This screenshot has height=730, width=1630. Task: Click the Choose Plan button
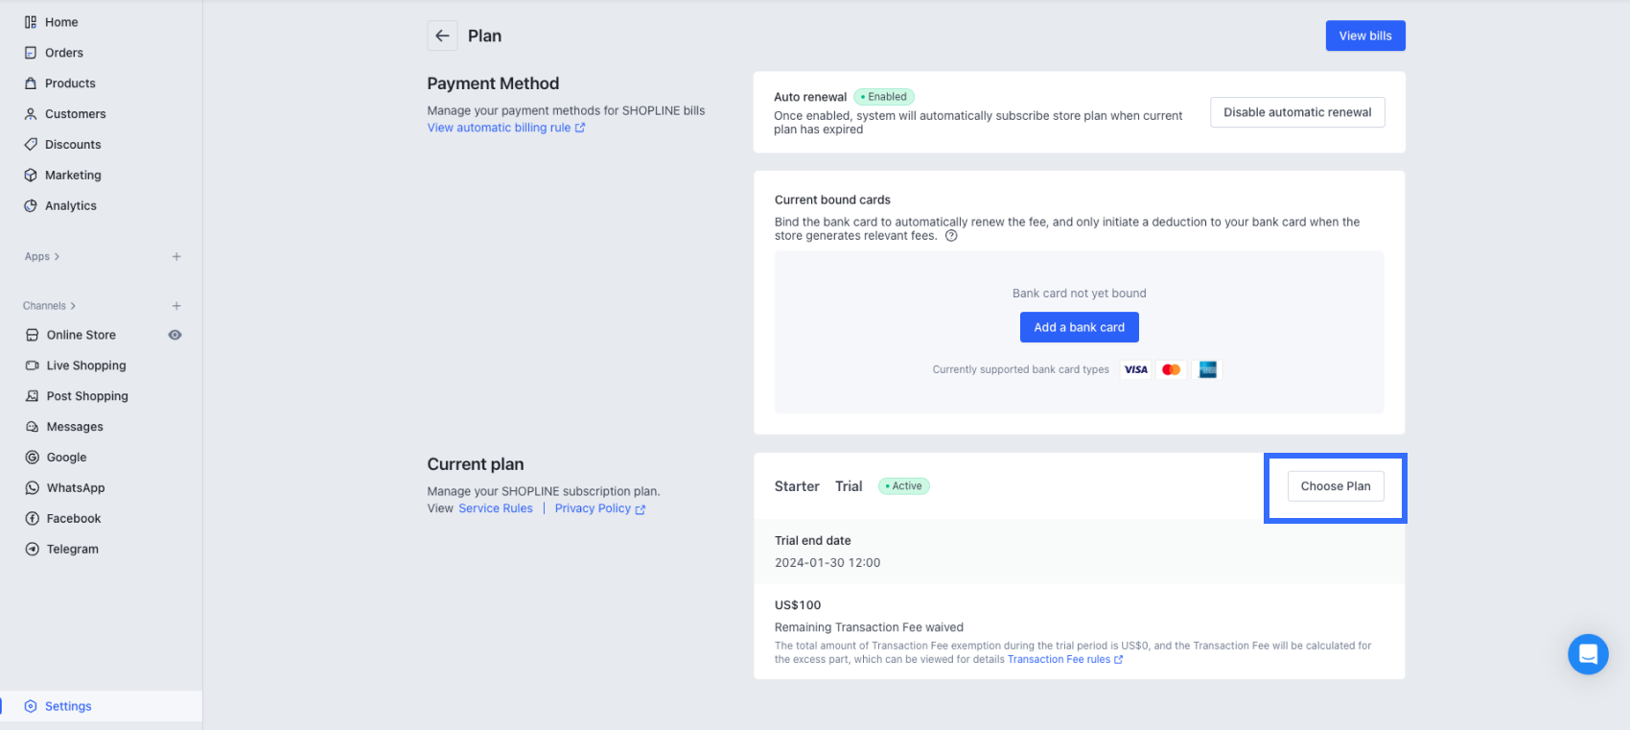(1336, 486)
